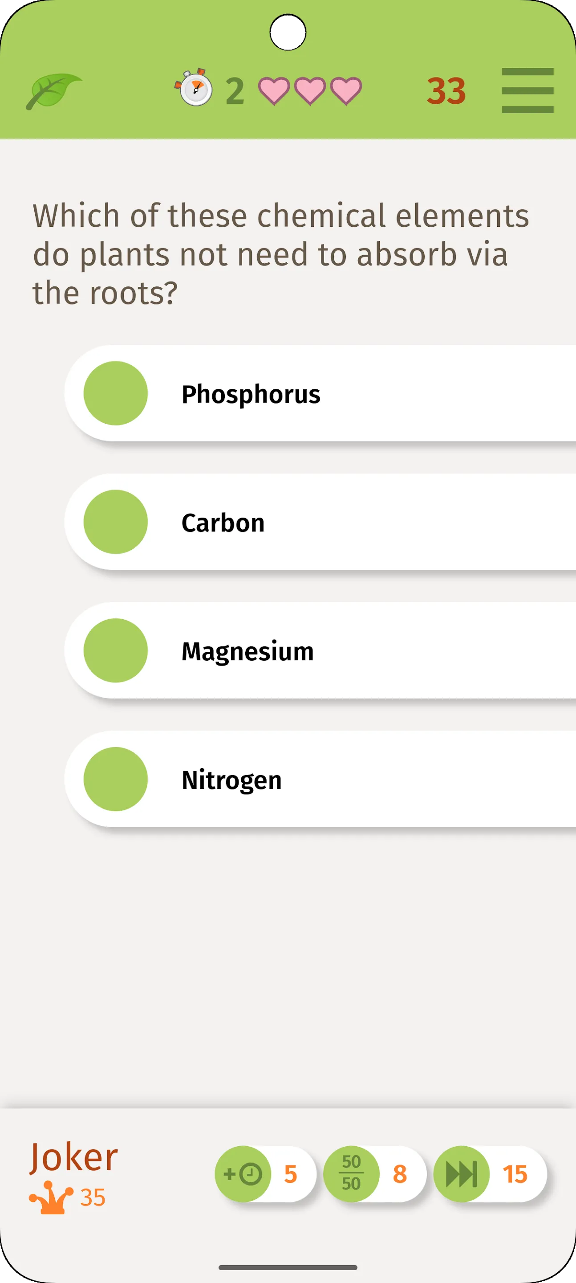Screen dimensions: 576x1283
Task: Tap the first pink heart
Action: 274,91
